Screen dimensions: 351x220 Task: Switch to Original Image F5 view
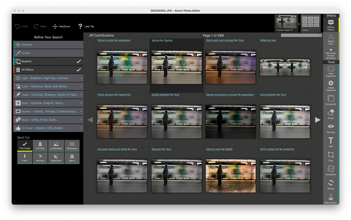[286, 23]
